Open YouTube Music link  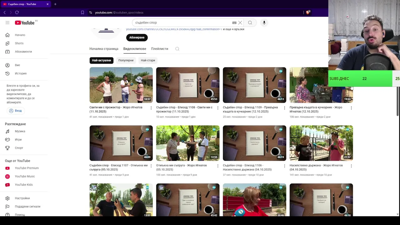click(x=24, y=176)
